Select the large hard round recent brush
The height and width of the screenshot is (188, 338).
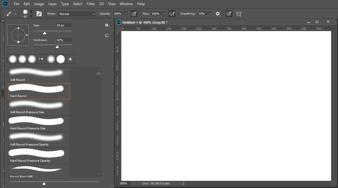point(61,59)
